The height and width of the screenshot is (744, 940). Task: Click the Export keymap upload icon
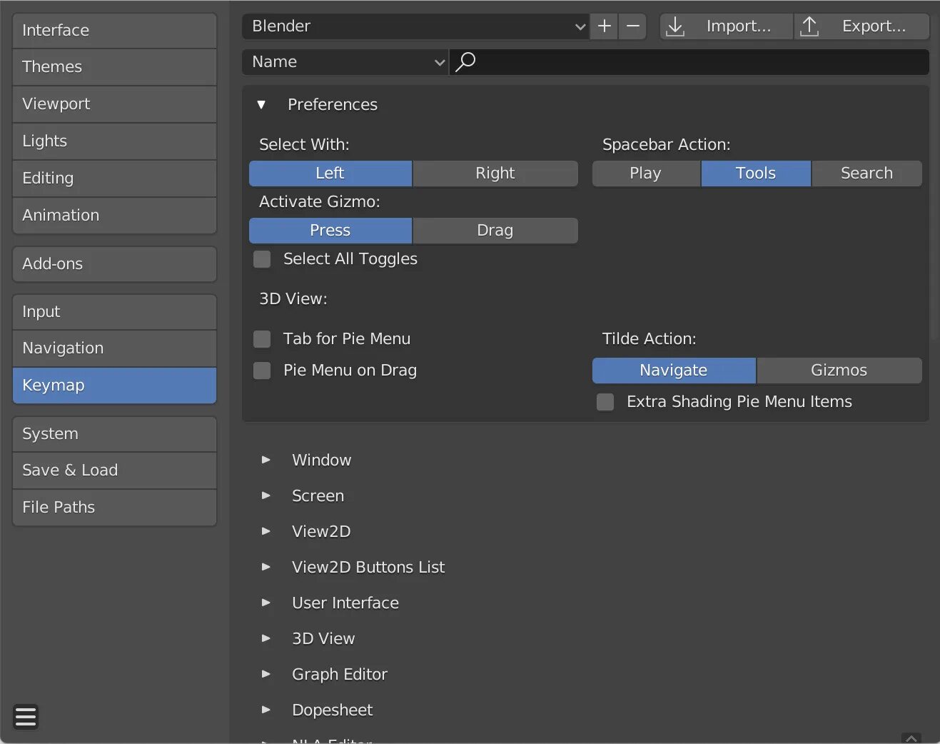coord(809,26)
